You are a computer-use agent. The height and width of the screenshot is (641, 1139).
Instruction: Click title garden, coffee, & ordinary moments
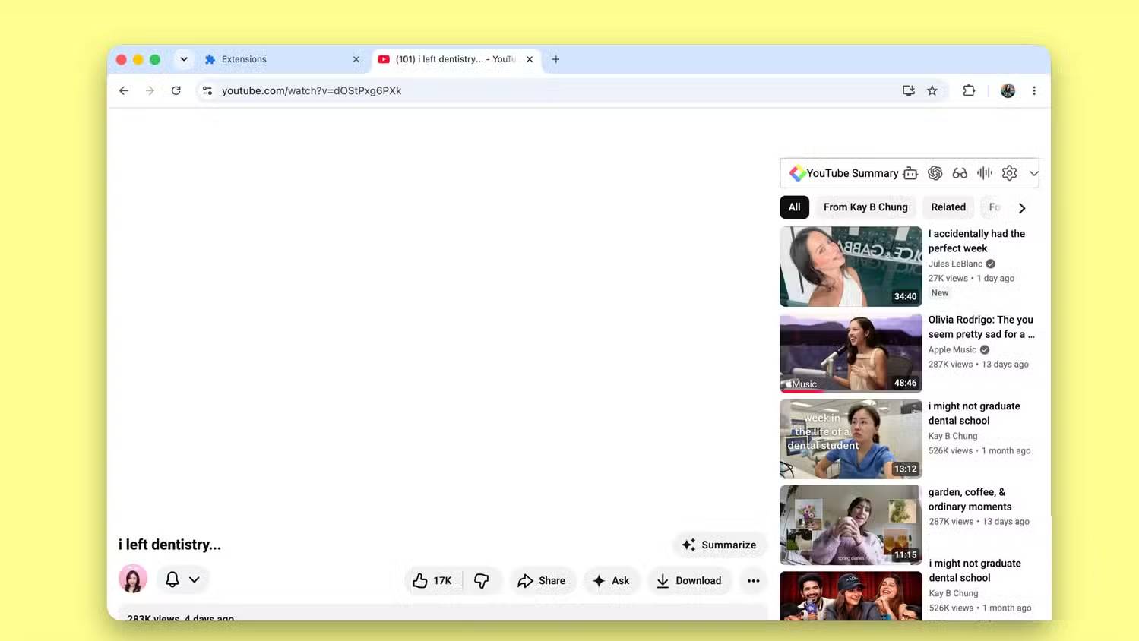point(970,499)
